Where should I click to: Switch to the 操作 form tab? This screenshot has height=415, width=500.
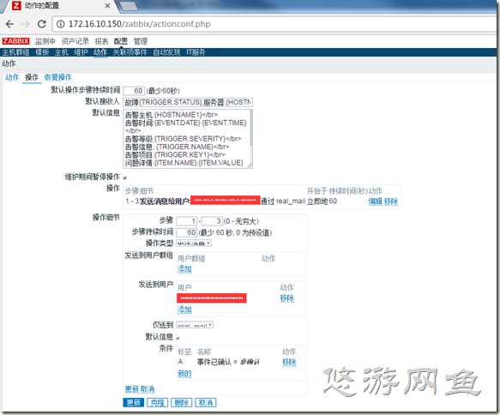32,77
